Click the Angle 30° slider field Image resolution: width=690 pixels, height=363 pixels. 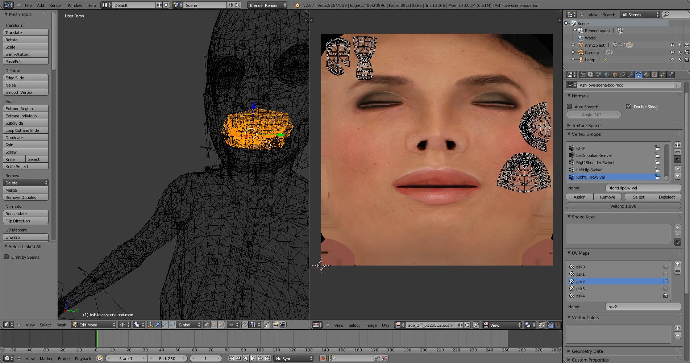tap(594, 114)
